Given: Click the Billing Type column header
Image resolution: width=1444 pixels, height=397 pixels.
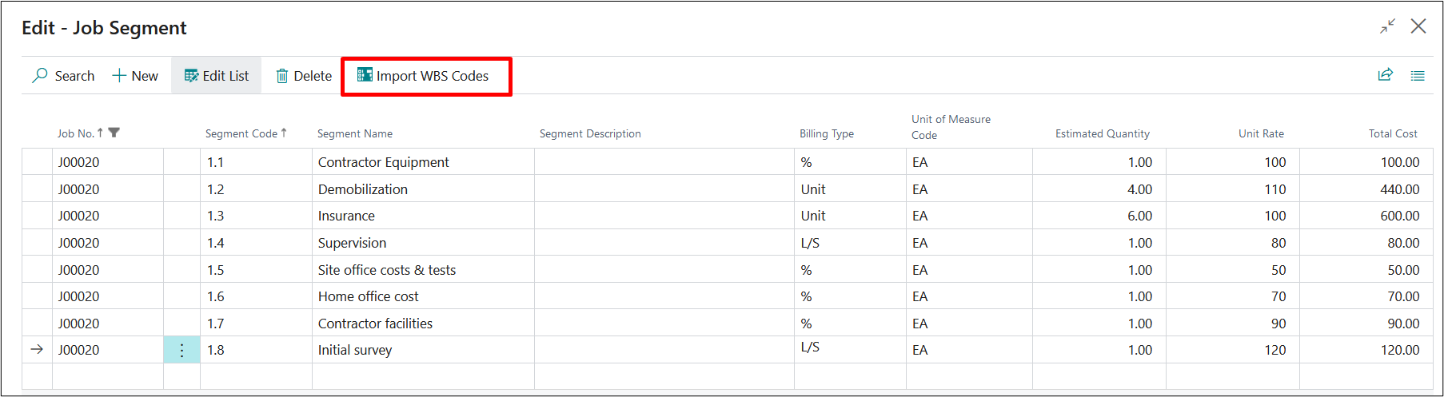Looking at the screenshot, I should [827, 133].
